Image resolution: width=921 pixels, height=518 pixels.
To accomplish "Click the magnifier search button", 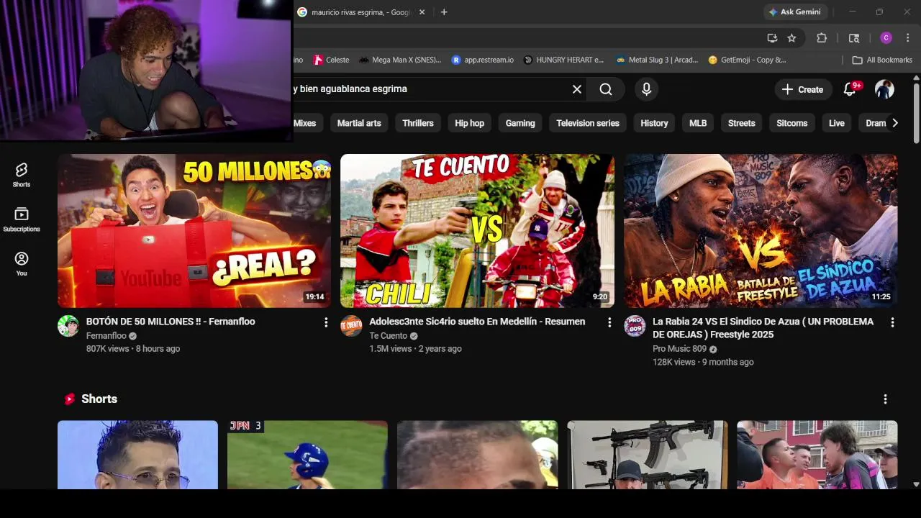I will pos(606,89).
